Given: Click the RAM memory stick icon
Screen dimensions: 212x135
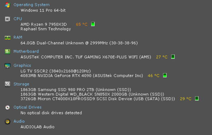Looking at the screenshot, I should coord(7,37).
